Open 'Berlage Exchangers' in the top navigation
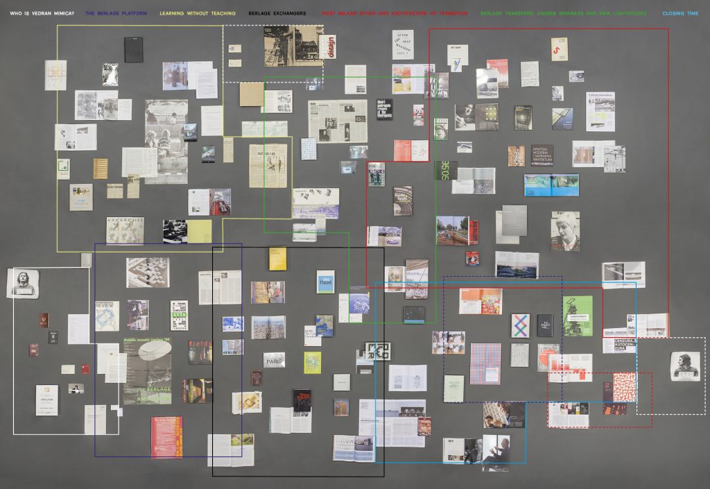Image resolution: width=710 pixels, height=489 pixels. [277, 14]
